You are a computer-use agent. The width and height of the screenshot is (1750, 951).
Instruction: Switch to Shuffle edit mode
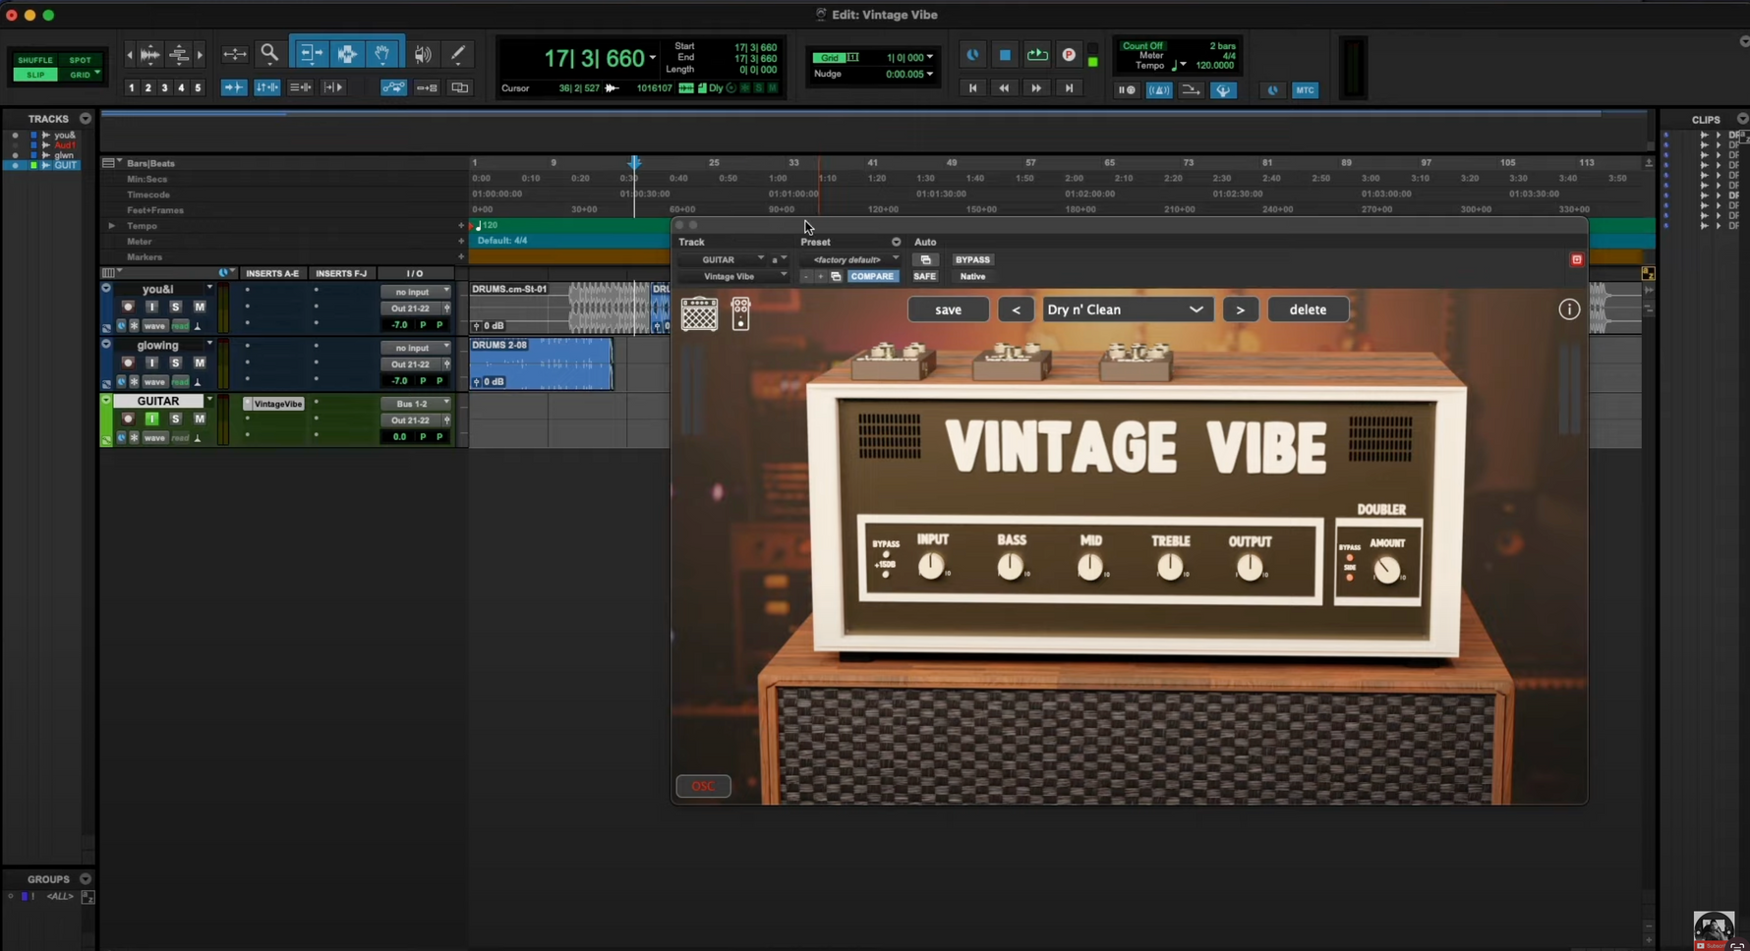pyautogui.click(x=35, y=60)
